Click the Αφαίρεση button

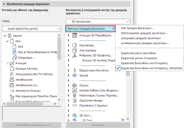pos(98,125)
